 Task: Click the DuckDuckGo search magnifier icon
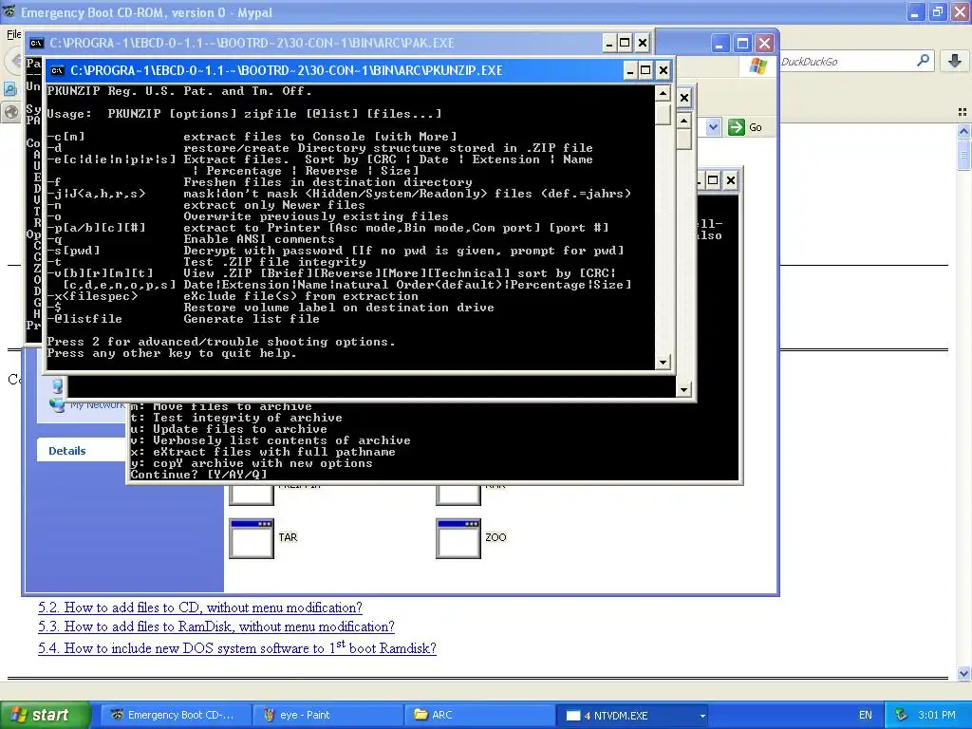point(923,61)
